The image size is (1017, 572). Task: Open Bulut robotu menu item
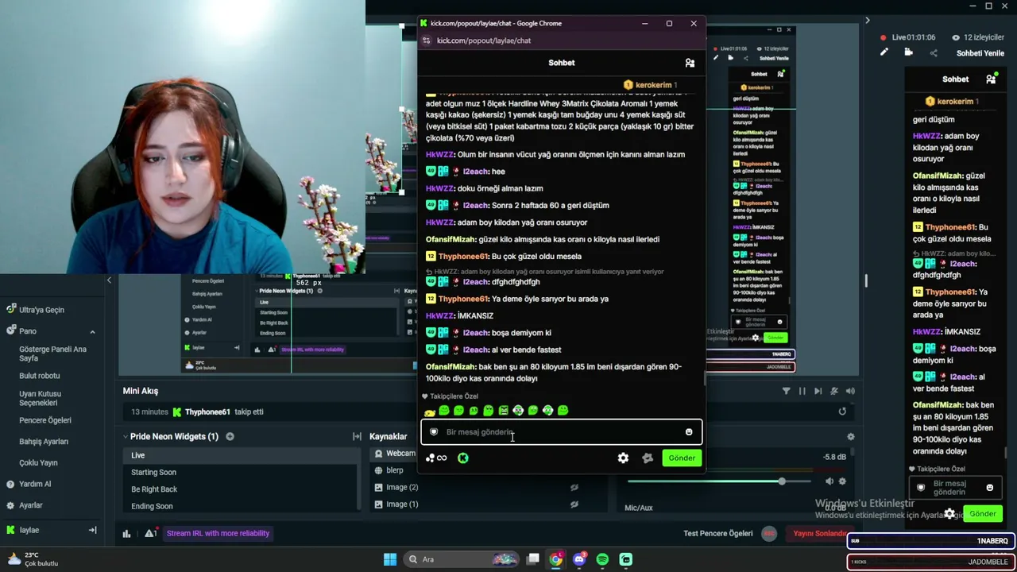(x=40, y=376)
